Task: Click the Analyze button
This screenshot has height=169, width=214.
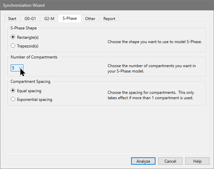Action: pos(143,161)
